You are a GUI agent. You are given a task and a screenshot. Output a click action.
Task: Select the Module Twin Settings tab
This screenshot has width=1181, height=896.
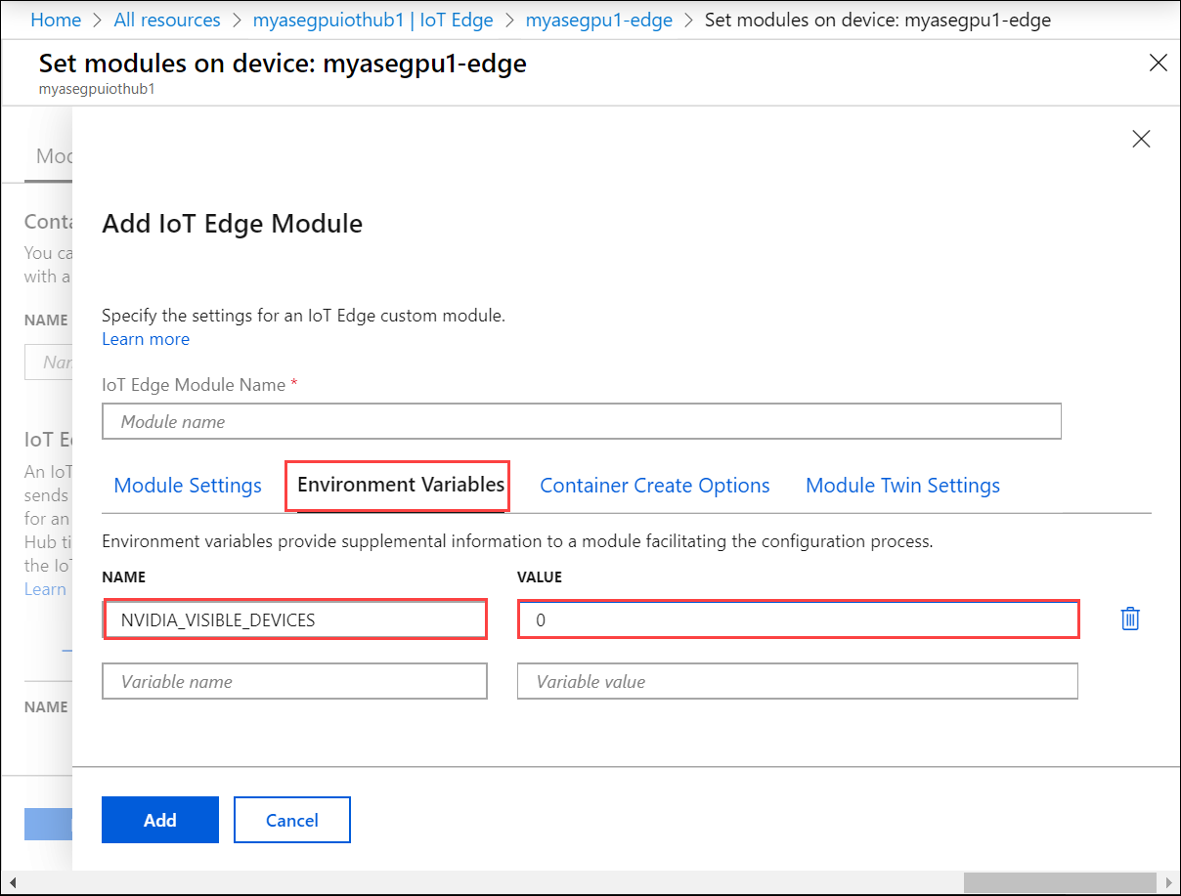tap(902, 485)
